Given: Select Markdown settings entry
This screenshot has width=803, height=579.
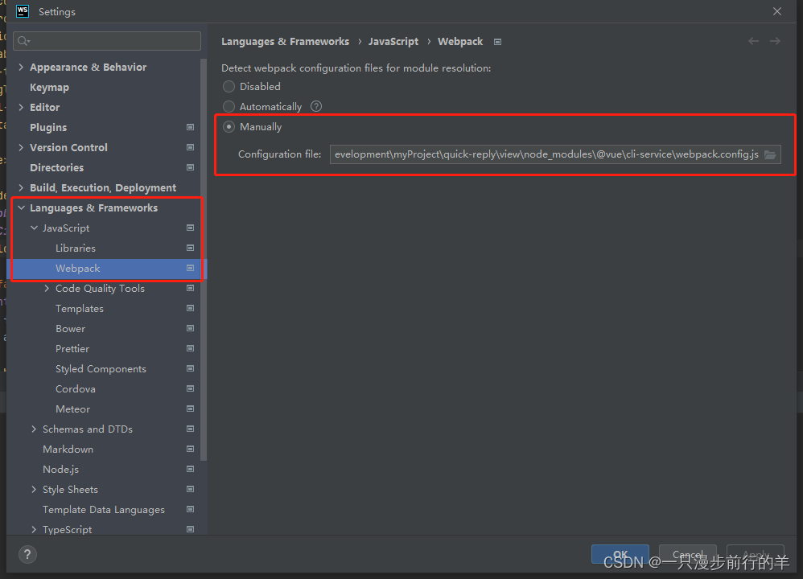Looking at the screenshot, I should click(x=68, y=450).
